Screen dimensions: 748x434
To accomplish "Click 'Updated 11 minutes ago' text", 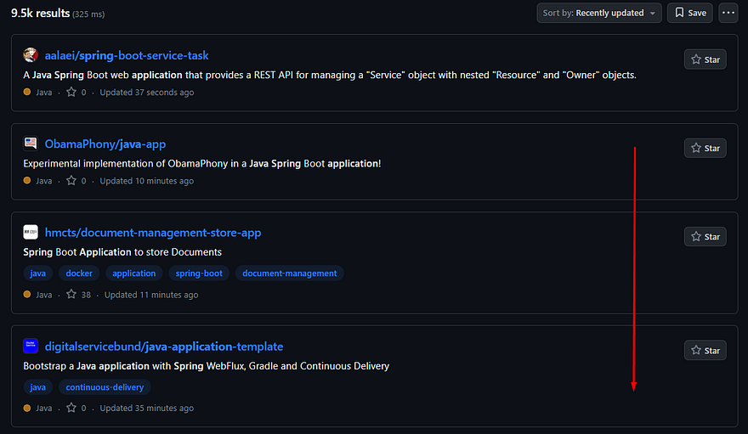I will tap(151, 295).
